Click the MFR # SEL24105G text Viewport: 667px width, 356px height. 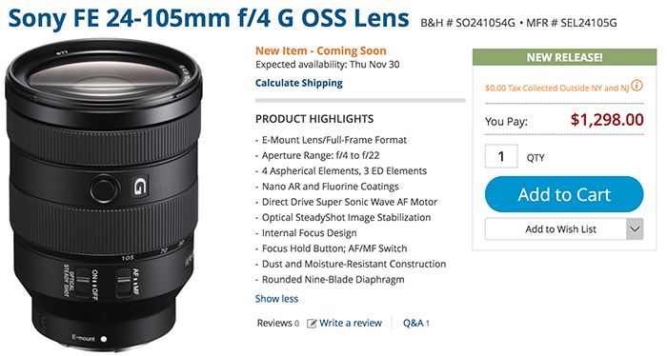click(x=572, y=23)
